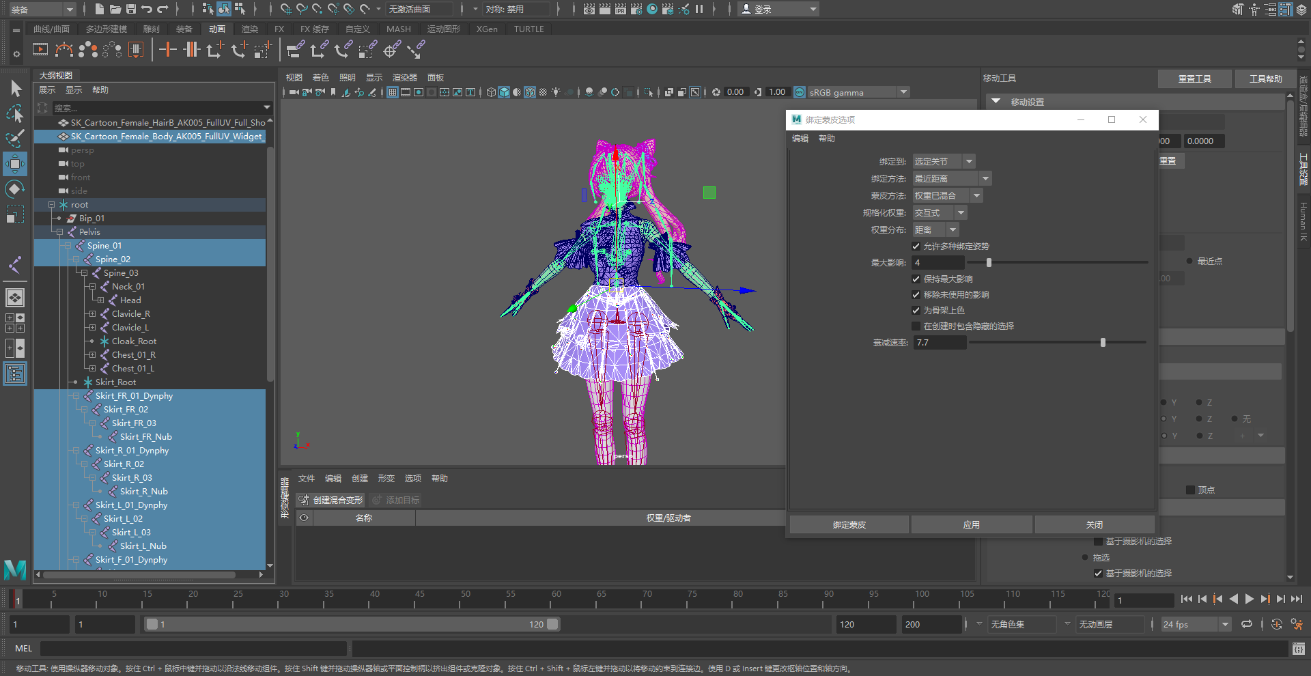Click the 重置工具 button

click(1195, 79)
